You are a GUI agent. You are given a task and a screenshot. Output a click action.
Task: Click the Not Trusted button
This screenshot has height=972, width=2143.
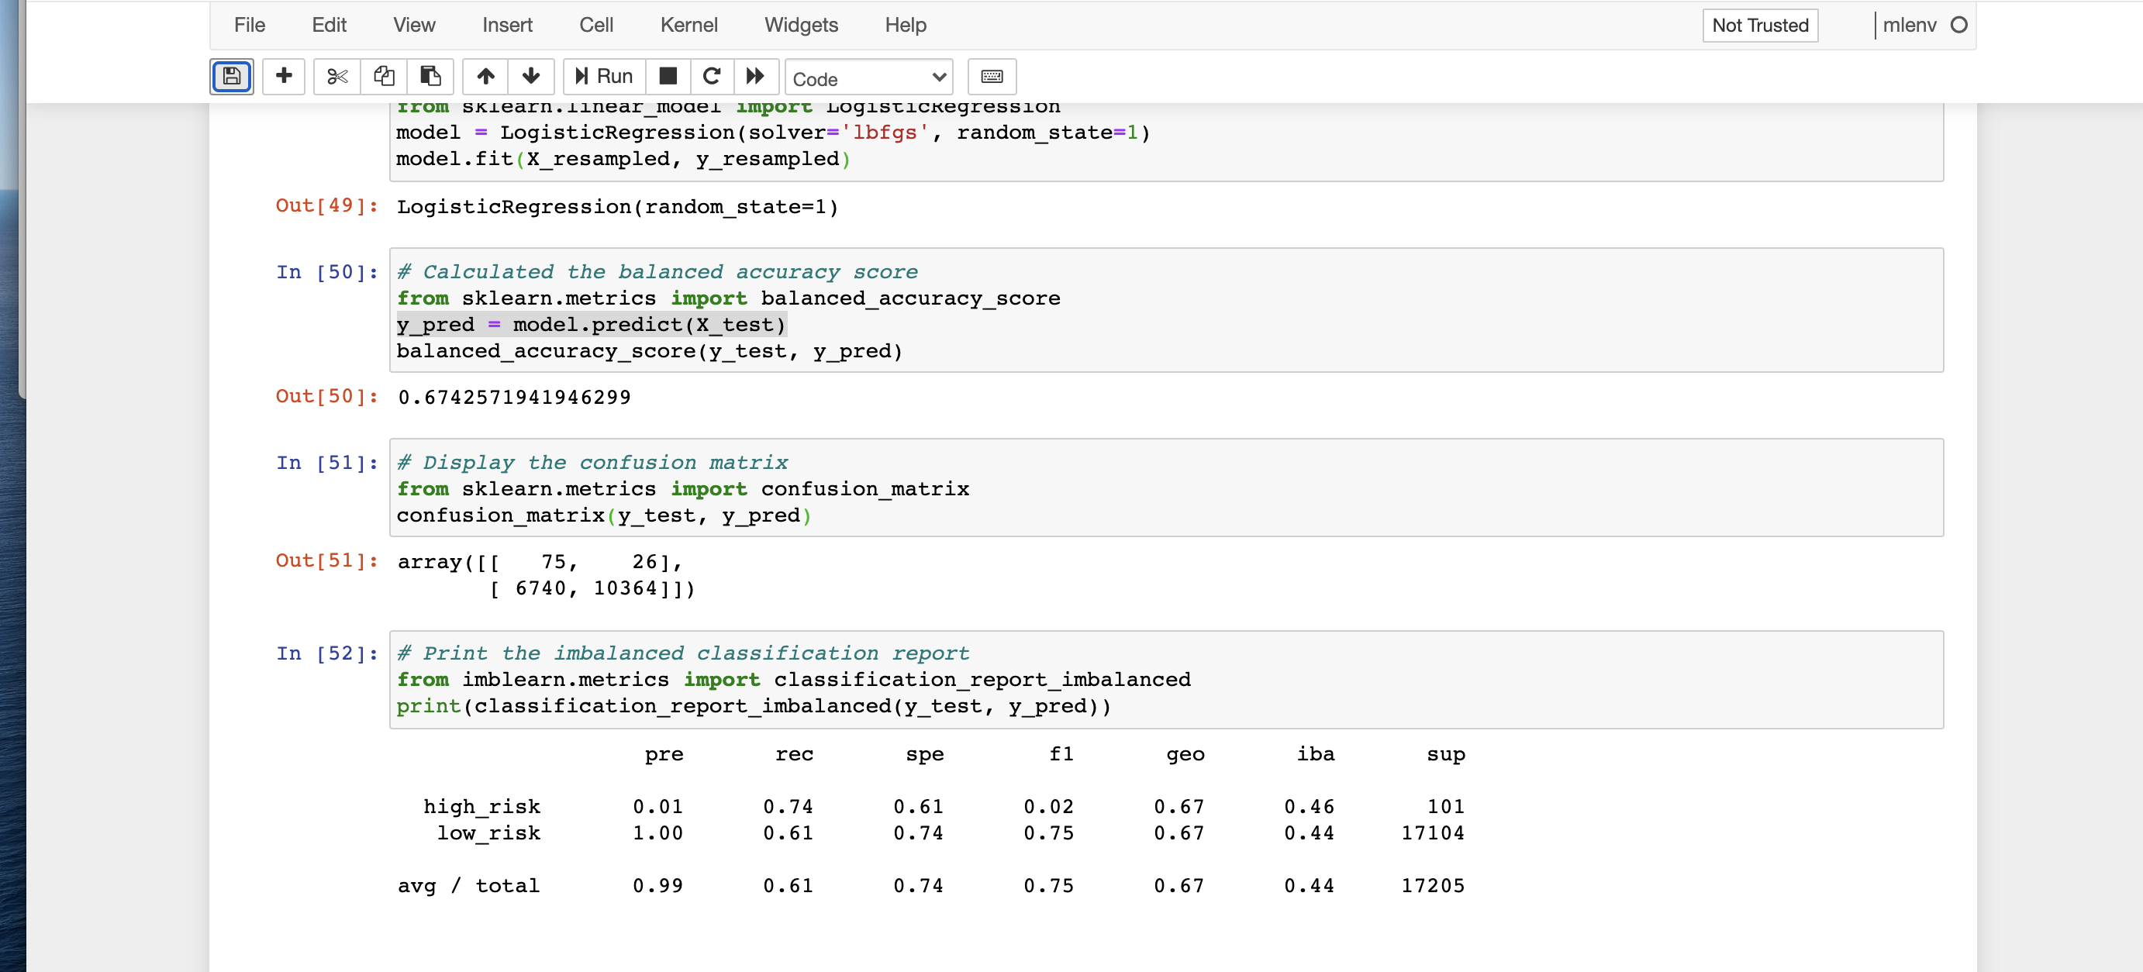1760,25
